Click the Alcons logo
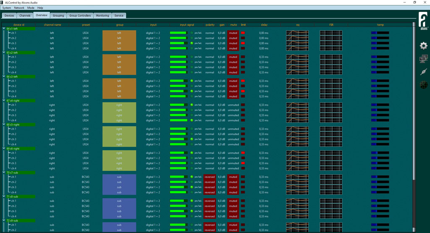 [423, 21]
